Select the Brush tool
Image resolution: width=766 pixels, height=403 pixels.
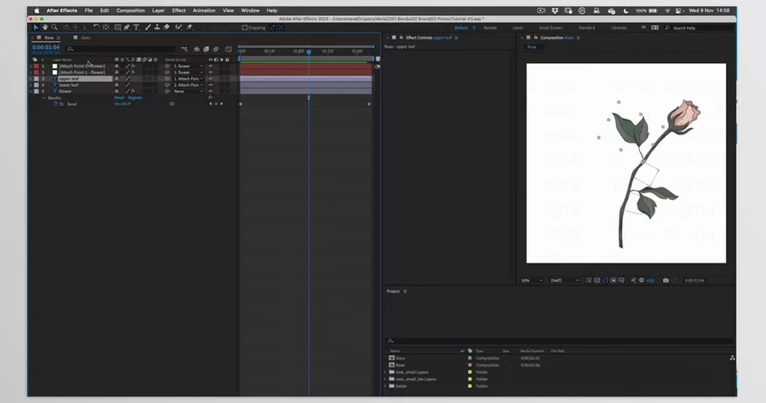[148, 27]
